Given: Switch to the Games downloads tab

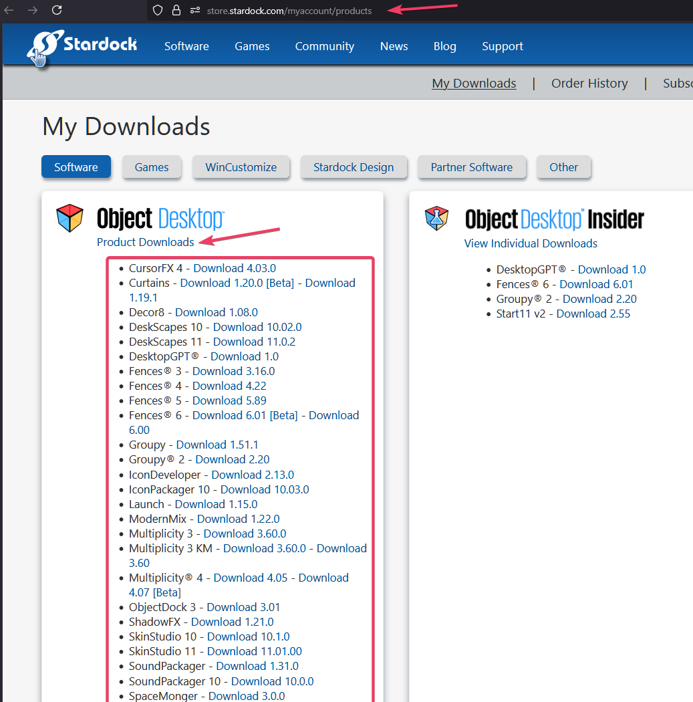Looking at the screenshot, I should (x=152, y=167).
